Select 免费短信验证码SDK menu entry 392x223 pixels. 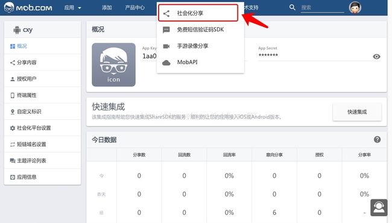[x=200, y=30]
